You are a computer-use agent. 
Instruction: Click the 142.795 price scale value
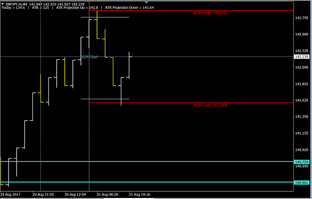coord(302,18)
